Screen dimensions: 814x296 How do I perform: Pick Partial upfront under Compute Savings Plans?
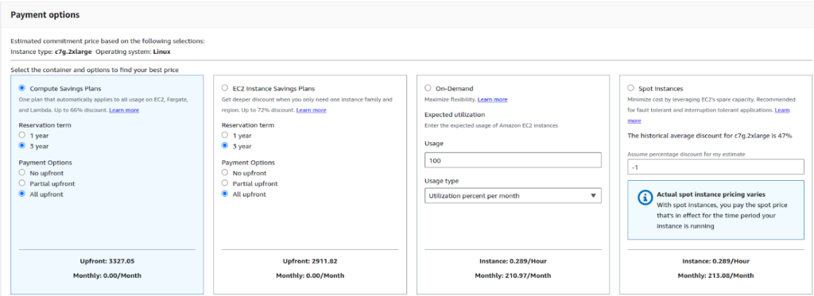[21, 183]
